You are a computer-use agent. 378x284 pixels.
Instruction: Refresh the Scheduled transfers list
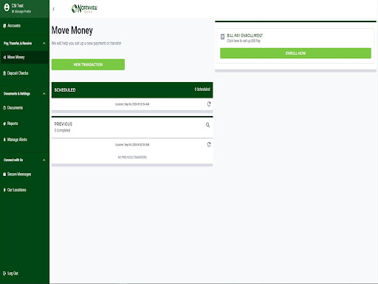click(209, 104)
